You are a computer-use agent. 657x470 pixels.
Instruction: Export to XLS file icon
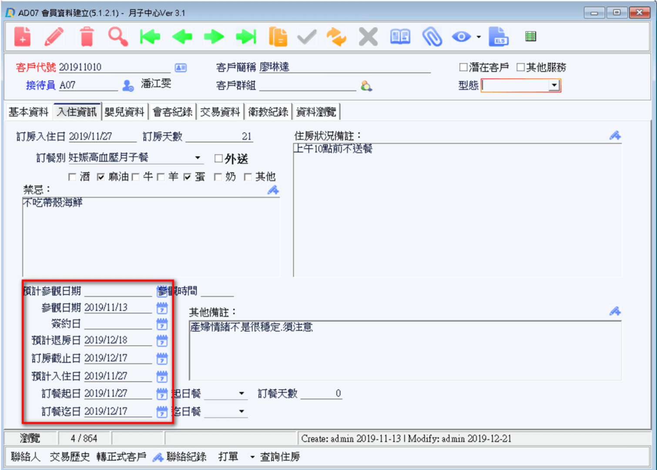499,37
